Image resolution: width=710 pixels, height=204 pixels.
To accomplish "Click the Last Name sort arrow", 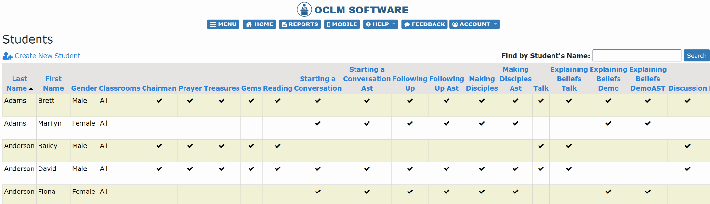I will (x=31, y=89).
